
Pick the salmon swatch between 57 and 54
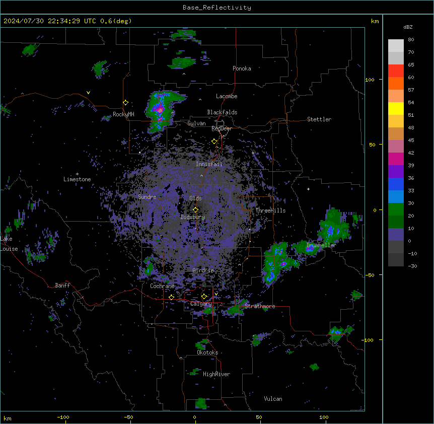pyautogui.click(x=396, y=96)
